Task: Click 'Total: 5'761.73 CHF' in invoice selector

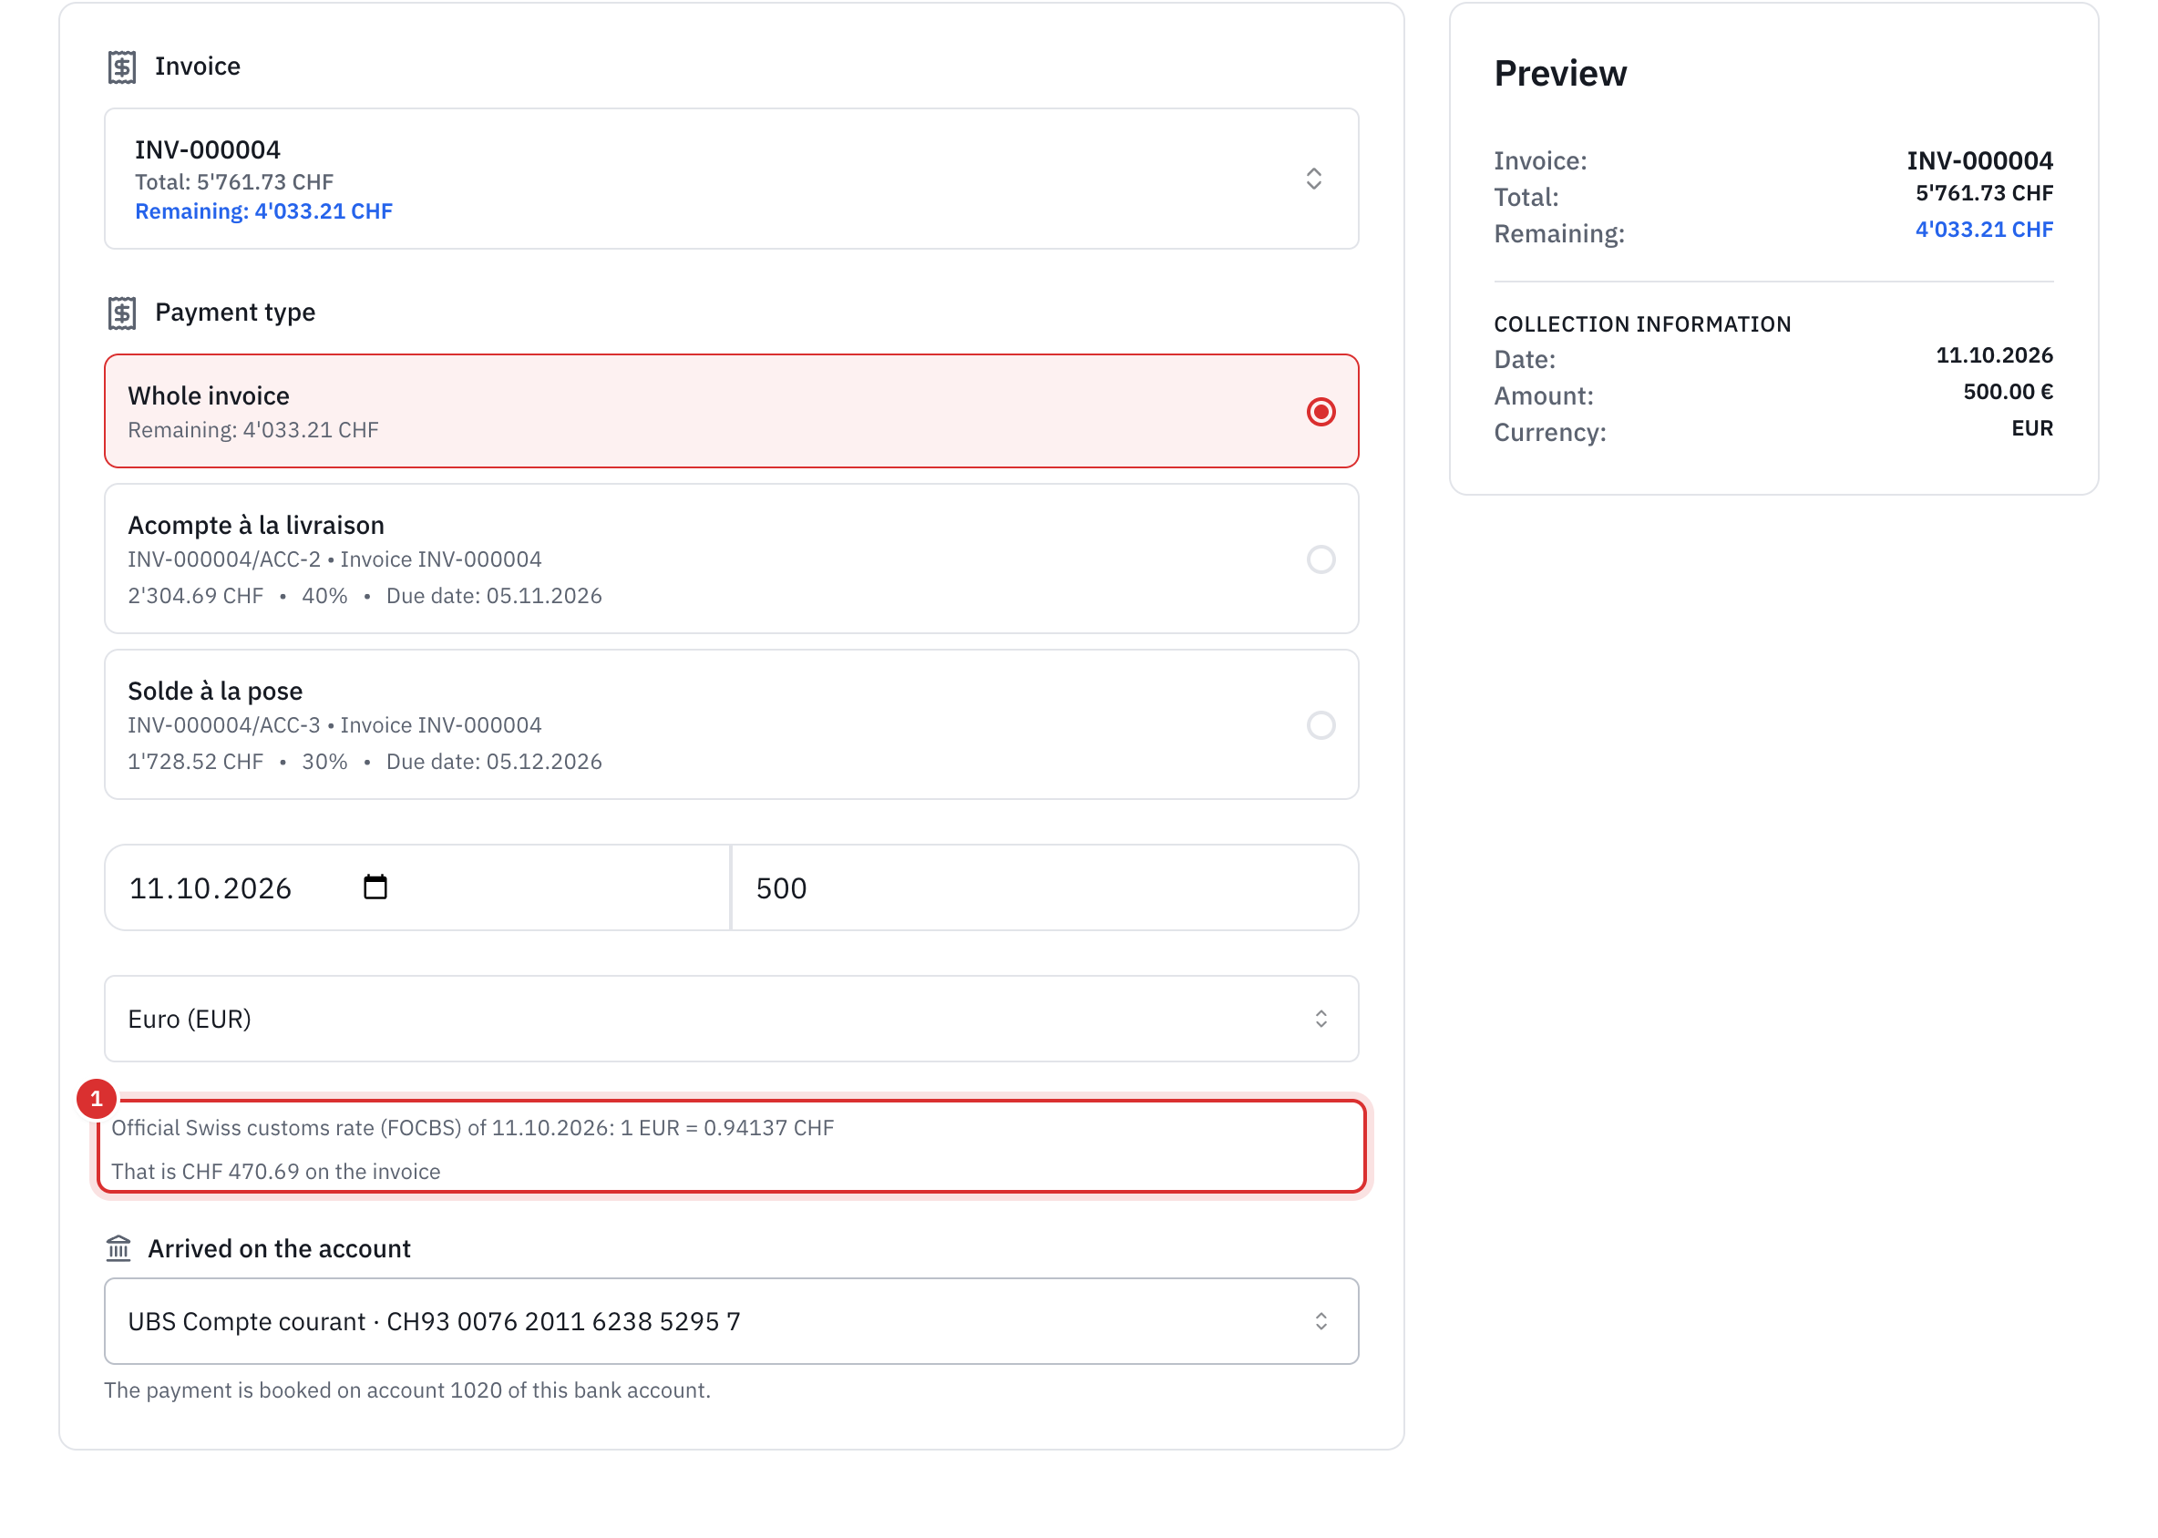Action: click(x=234, y=182)
